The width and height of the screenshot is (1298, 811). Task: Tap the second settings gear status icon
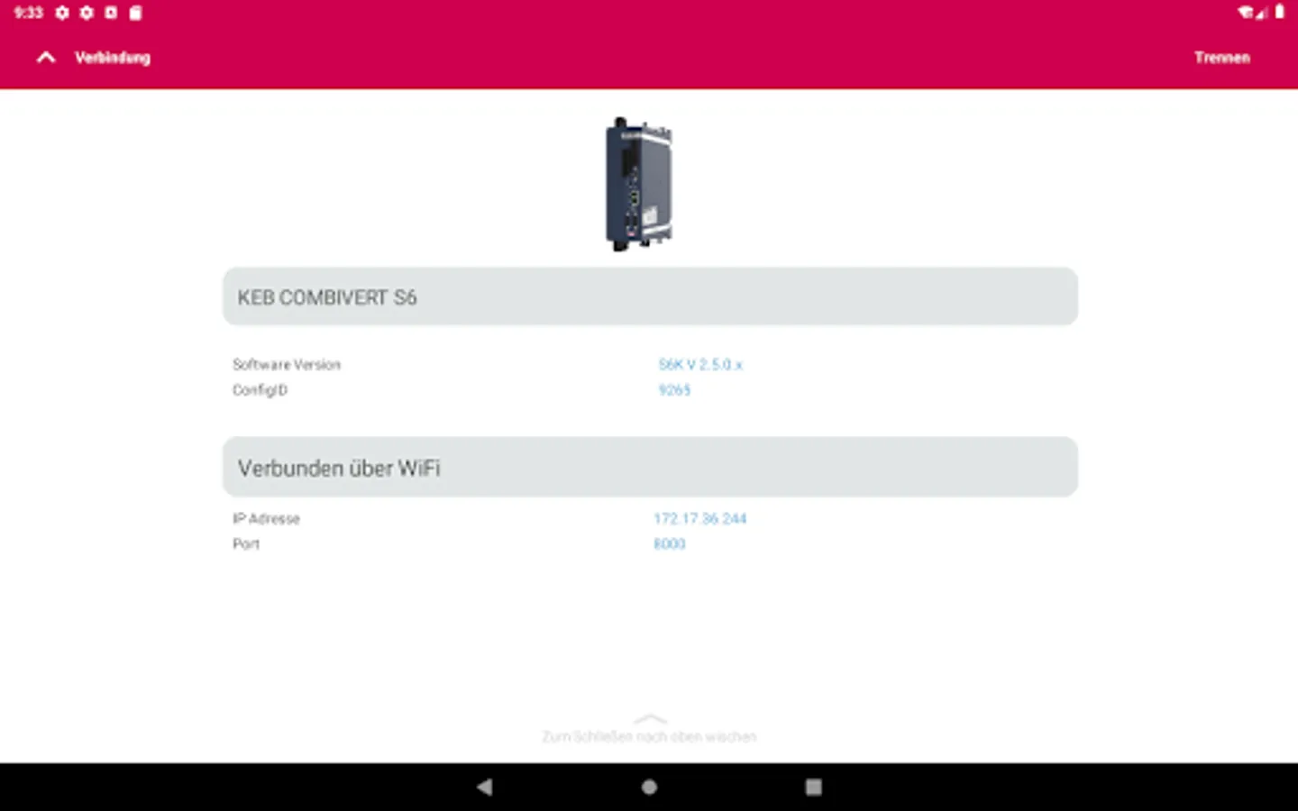[x=87, y=13]
